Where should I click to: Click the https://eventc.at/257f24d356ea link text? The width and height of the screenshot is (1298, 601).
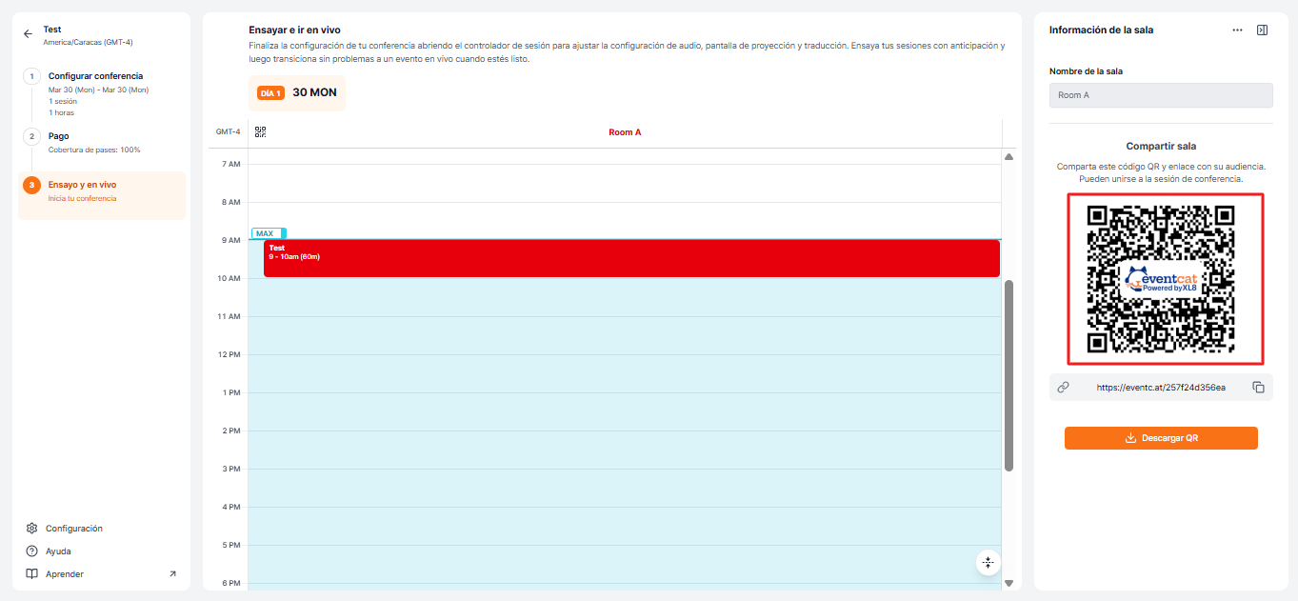(x=1161, y=388)
